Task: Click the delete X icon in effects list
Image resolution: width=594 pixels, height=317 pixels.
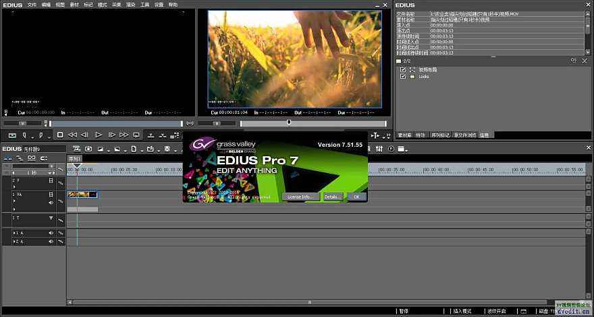Action: tap(585, 61)
